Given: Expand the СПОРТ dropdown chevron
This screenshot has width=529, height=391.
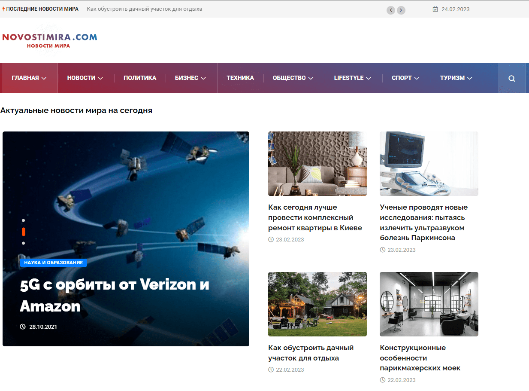Looking at the screenshot, I should [x=417, y=78].
